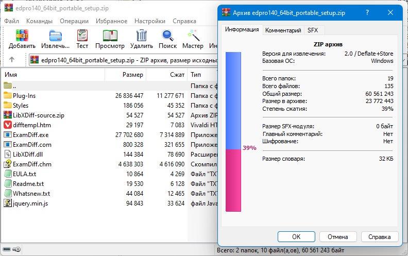Open the Справка menu in menu bar
The height and width of the screenshot is (256, 408).
point(184,21)
